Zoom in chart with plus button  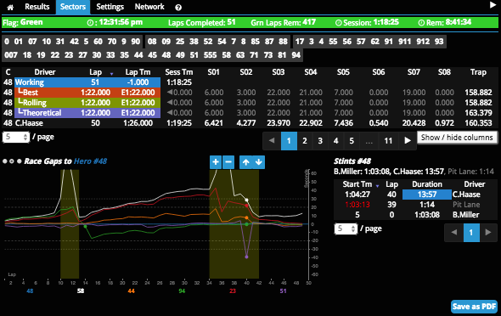tap(216, 162)
